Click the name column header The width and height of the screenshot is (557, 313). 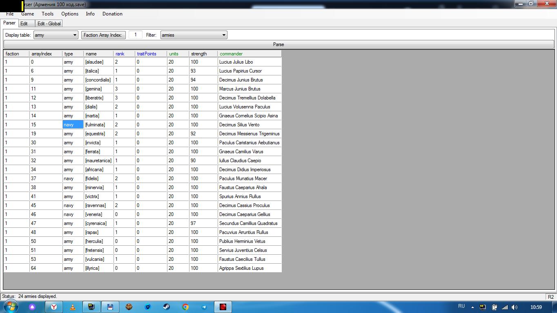click(98, 54)
